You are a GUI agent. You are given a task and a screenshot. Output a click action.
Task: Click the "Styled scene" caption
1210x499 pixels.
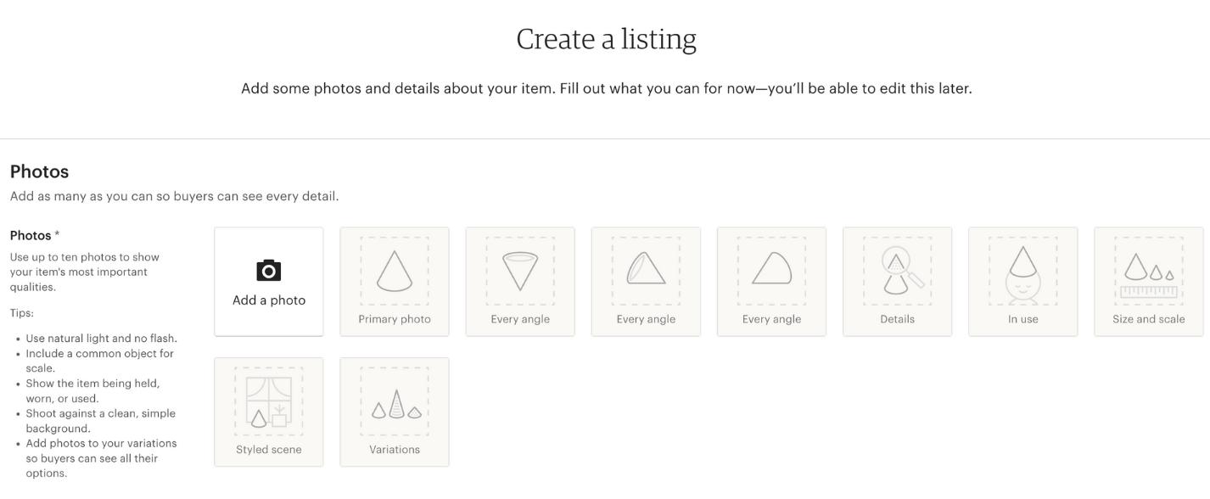[x=269, y=450]
